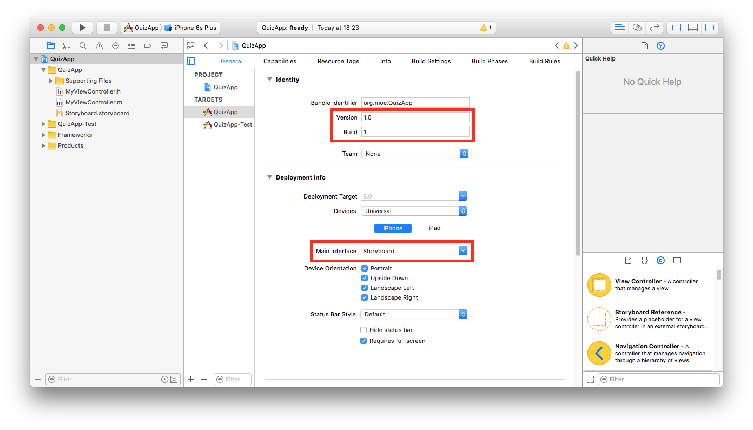Select the iPad device segment
The width and height of the screenshot is (753, 430).
coord(434,228)
